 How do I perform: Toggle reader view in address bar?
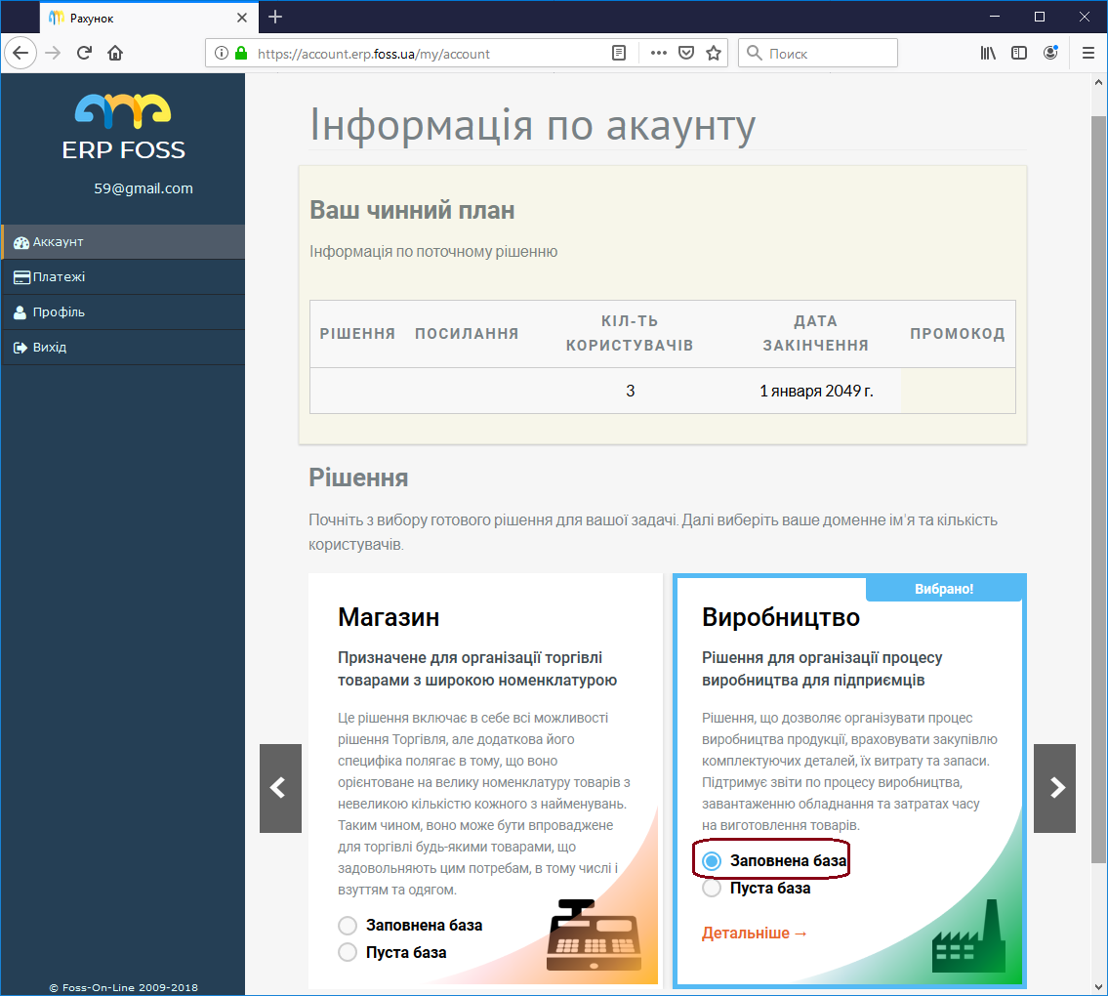coord(619,53)
